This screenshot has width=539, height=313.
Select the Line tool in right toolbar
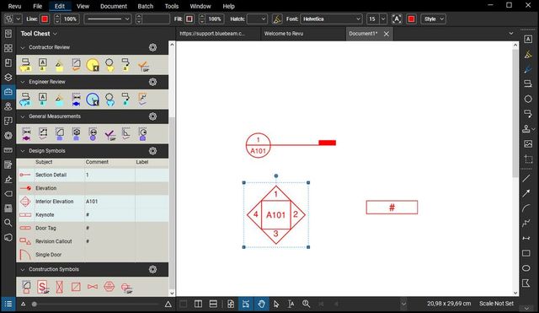(526, 178)
